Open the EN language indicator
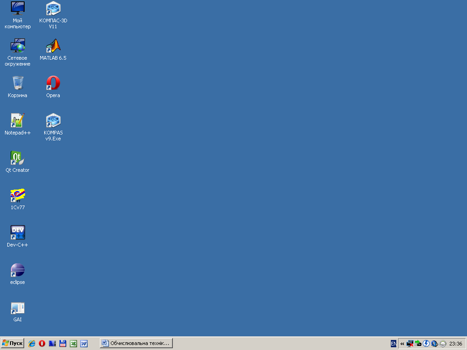467x350 pixels. [394, 344]
